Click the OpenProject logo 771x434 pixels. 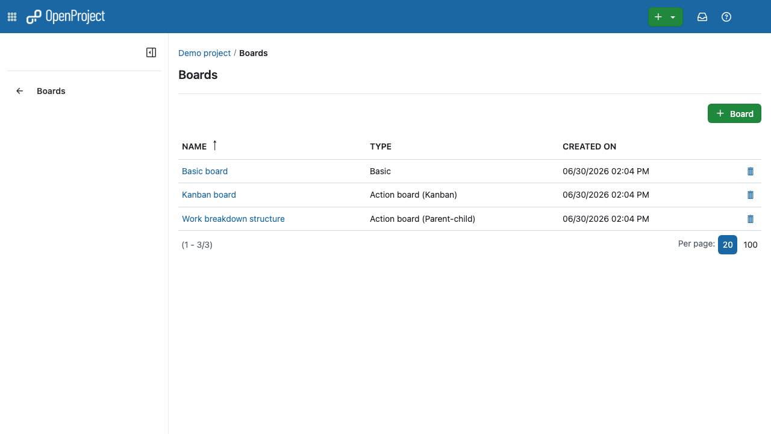click(66, 17)
